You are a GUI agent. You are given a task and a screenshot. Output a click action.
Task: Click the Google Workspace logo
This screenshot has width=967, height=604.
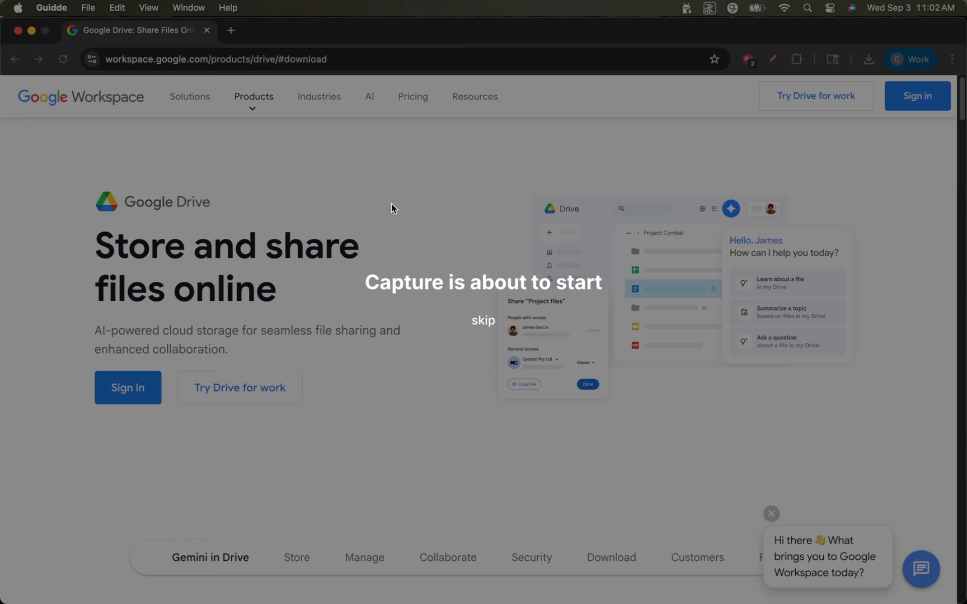point(81,97)
